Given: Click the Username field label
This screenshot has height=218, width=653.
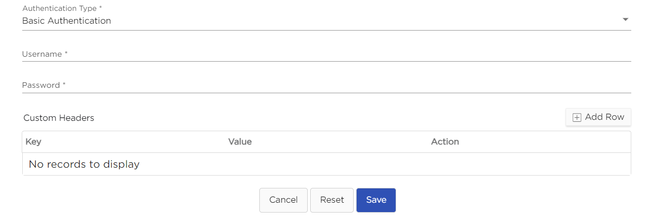Looking at the screenshot, I should [42, 54].
